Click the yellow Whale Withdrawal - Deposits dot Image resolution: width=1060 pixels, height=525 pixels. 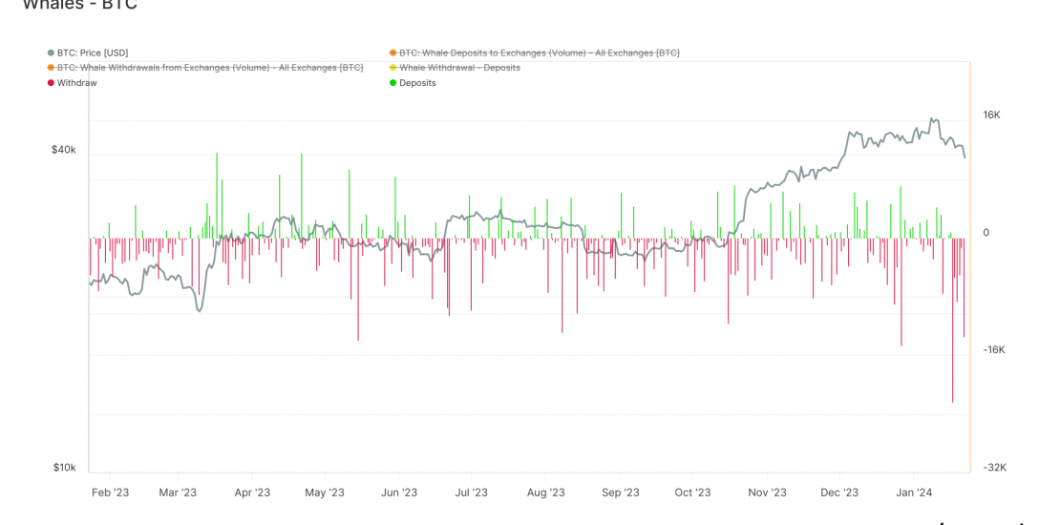pyautogui.click(x=392, y=68)
